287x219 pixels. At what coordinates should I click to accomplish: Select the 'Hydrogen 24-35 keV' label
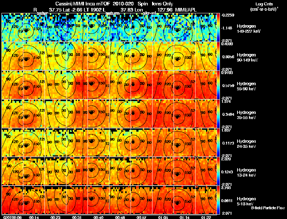[246, 144]
